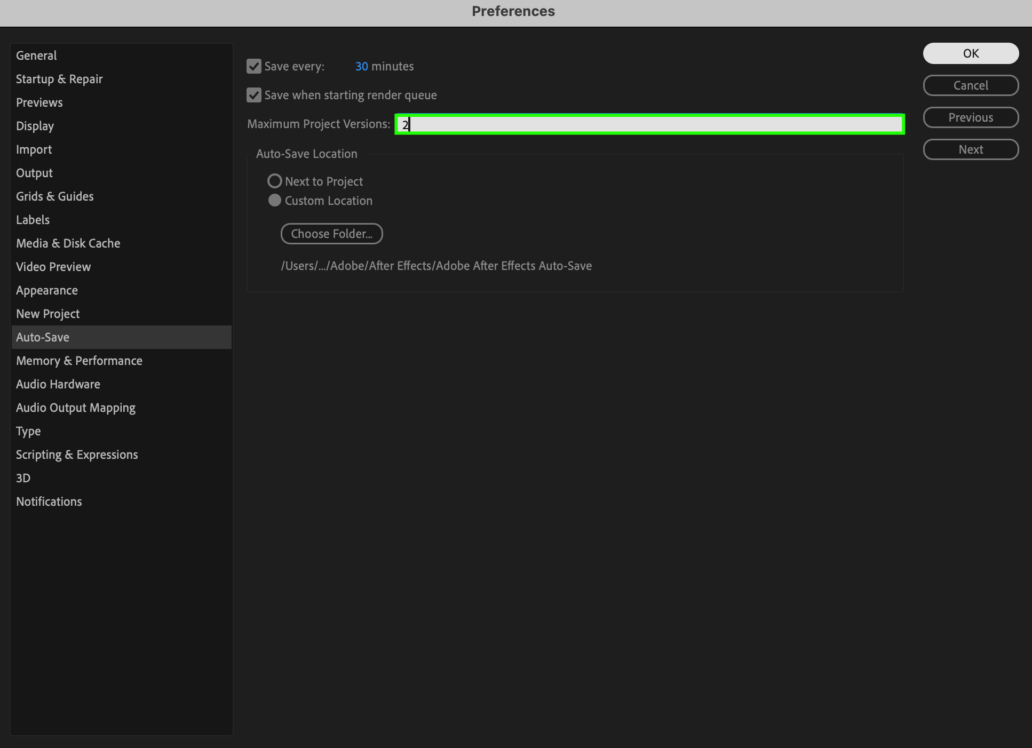Select the Custom Location radio option
Viewport: 1032px width, 748px height.
(x=275, y=201)
